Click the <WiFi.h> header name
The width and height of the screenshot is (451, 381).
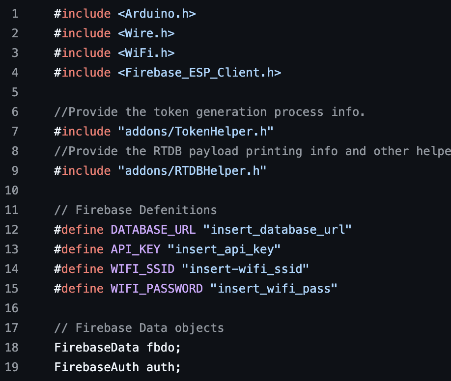tap(146, 53)
